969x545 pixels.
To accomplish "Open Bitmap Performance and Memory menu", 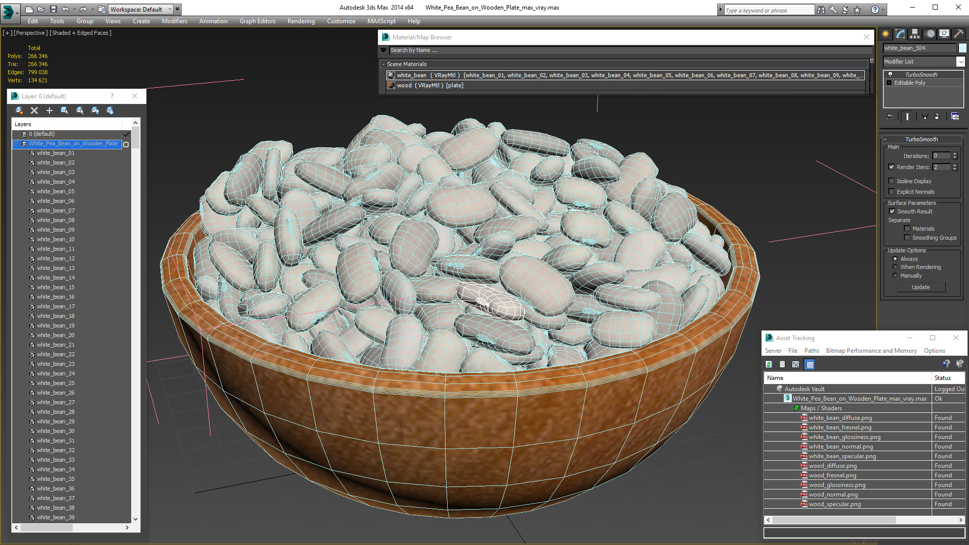I will click(871, 351).
